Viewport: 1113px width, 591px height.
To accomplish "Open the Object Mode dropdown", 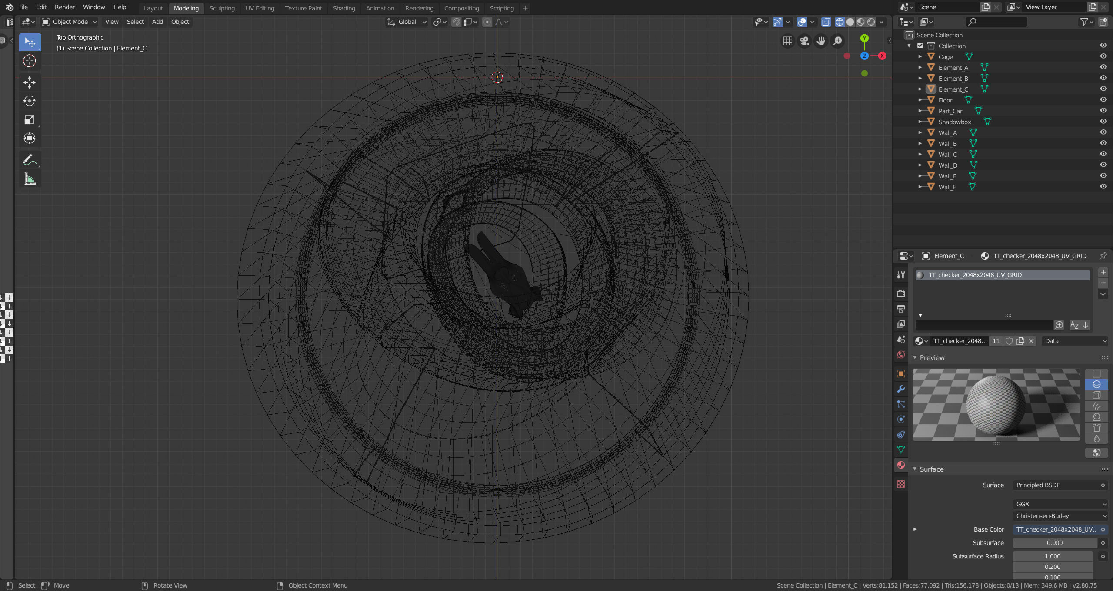I will click(70, 22).
